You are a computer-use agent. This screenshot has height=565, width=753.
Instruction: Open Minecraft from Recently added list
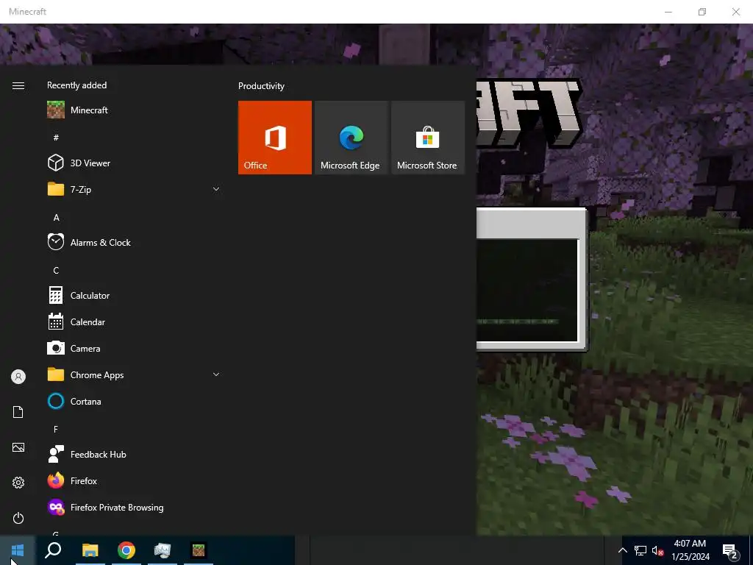(133, 110)
